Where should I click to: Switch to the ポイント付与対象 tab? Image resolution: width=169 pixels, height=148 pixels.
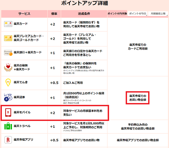click(x=117, y=14)
